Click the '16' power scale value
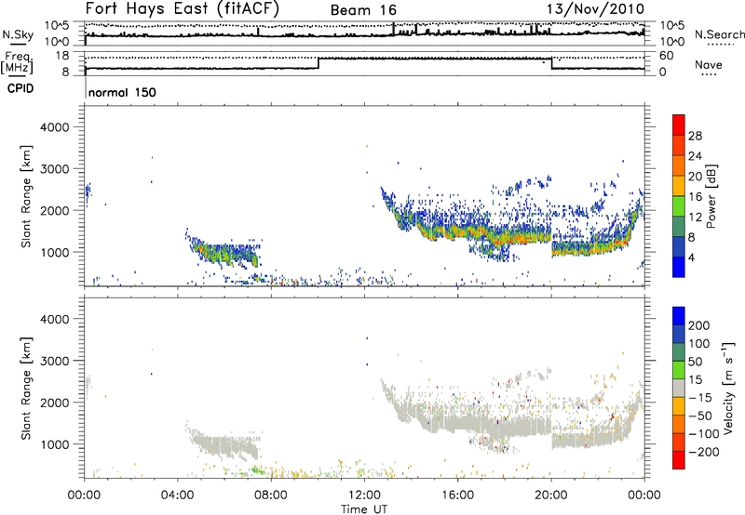Screen dimensions: 745x515 [695, 197]
